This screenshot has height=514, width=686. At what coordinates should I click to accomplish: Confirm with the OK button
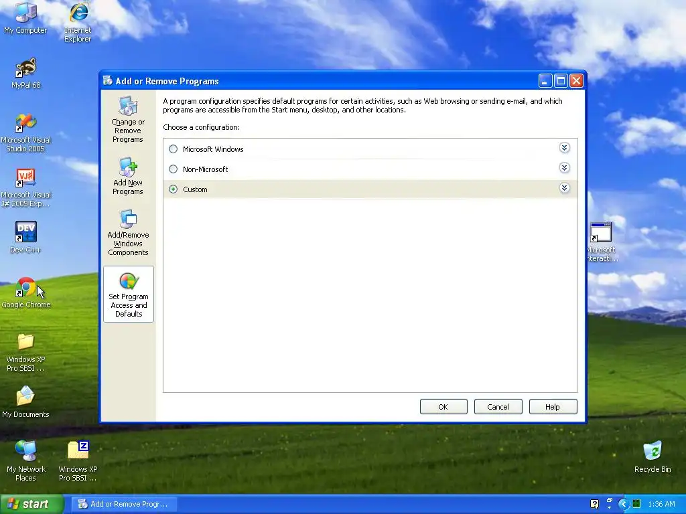[x=443, y=406]
